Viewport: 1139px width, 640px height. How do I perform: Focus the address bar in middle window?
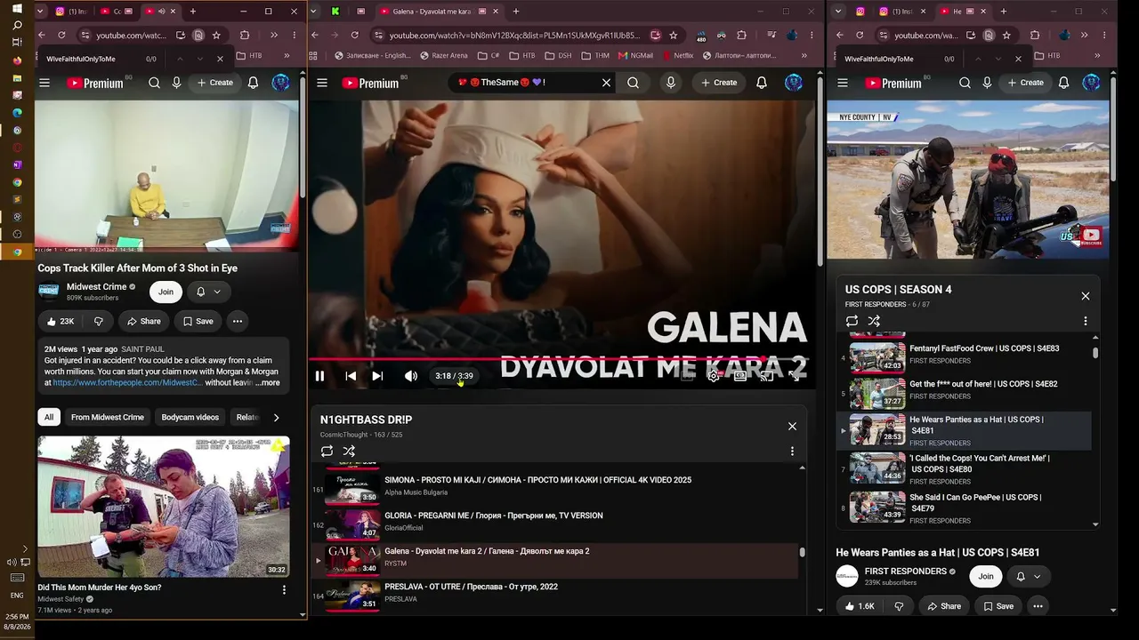[x=513, y=36]
